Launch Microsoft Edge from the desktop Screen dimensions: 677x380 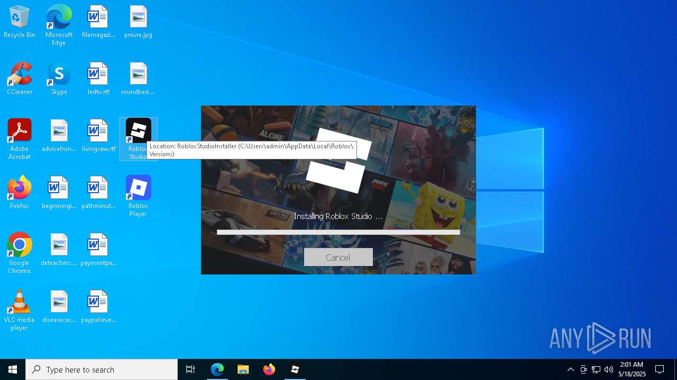click(x=59, y=25)
